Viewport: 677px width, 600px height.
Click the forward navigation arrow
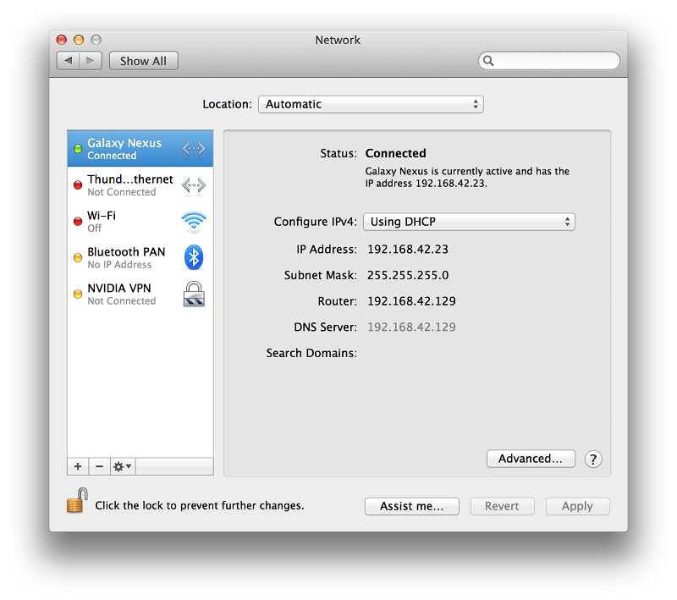tap(91, 61)
